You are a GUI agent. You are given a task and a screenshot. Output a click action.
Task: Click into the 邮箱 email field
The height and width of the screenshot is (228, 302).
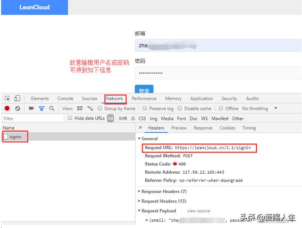coord(218,45)
